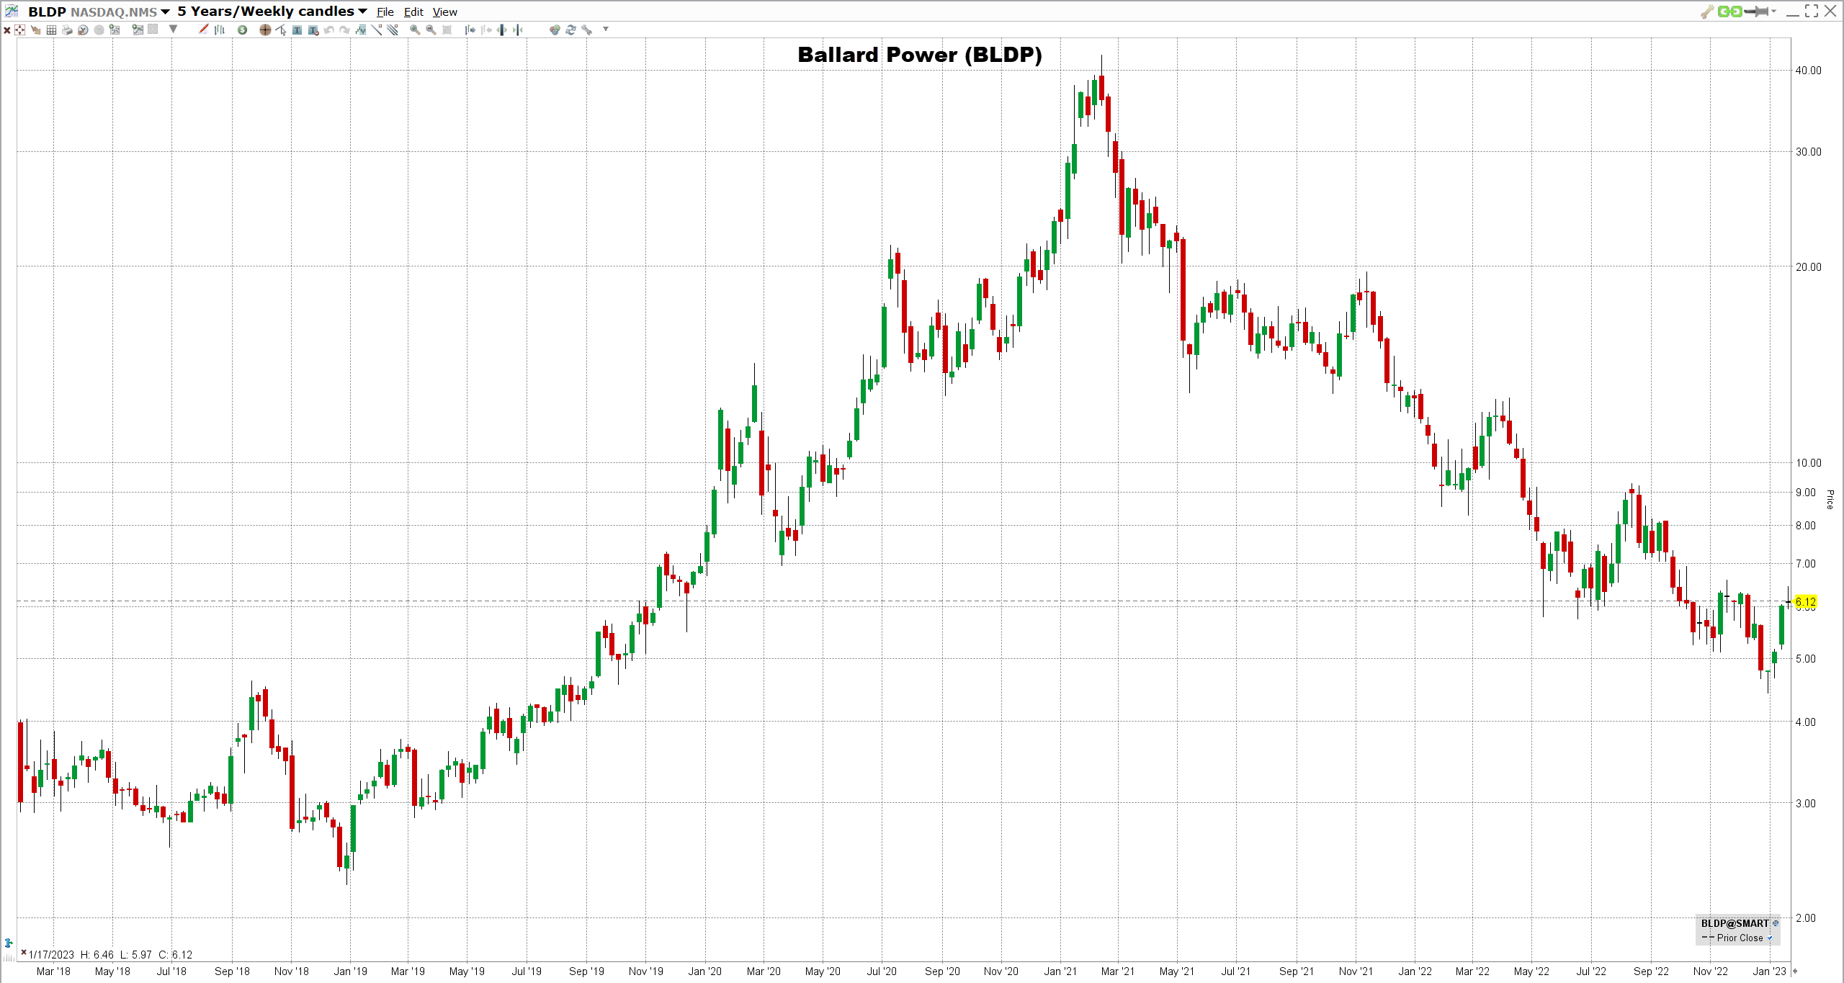This screenshot has width=1844, height=983.
Task: Click the compress bars horizontally icon
Action: pos(518,30)
